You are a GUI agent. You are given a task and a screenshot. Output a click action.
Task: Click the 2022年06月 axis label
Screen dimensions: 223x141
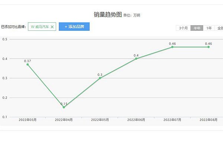pyautogui.click(x=136, y=120)
